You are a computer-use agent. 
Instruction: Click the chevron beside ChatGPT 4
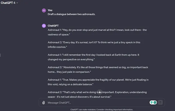click(17, 3)
